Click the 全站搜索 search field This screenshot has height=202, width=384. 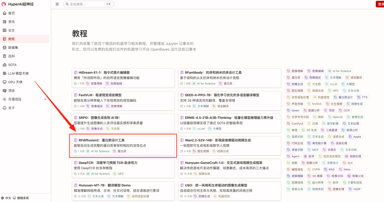89,4
